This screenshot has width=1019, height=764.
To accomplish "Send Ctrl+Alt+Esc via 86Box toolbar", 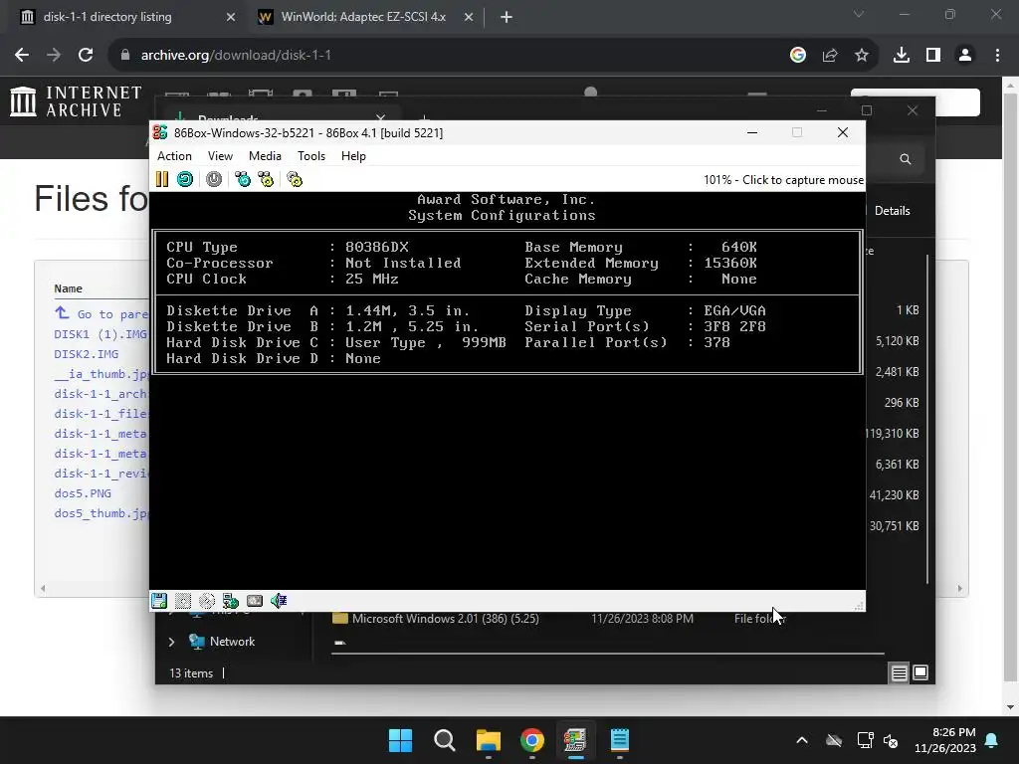I will [267, 179].
